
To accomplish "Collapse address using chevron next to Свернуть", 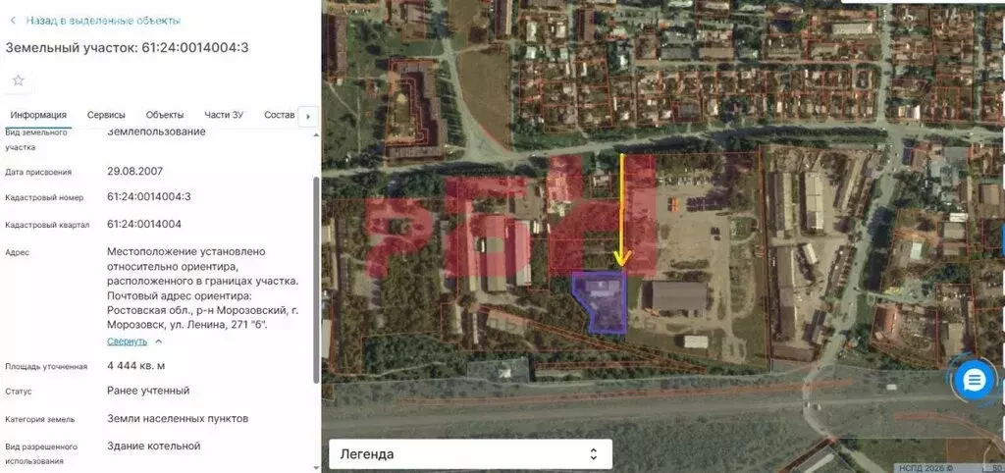I will coord(159,342).
